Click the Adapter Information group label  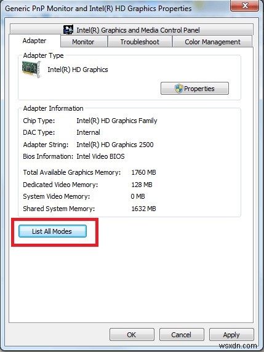(x=53, y=108)
